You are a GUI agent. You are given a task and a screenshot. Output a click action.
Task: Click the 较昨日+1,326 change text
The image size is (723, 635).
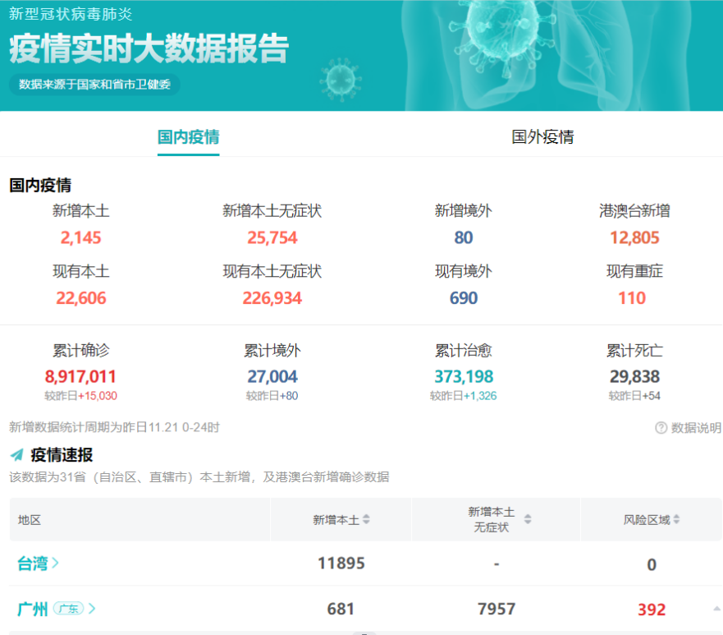pos(464,396)
